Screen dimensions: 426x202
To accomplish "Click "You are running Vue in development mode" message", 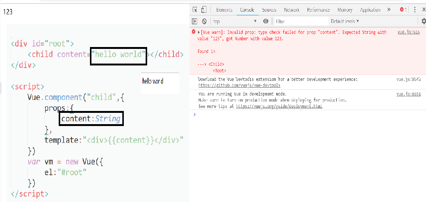I will pos(242,94).
